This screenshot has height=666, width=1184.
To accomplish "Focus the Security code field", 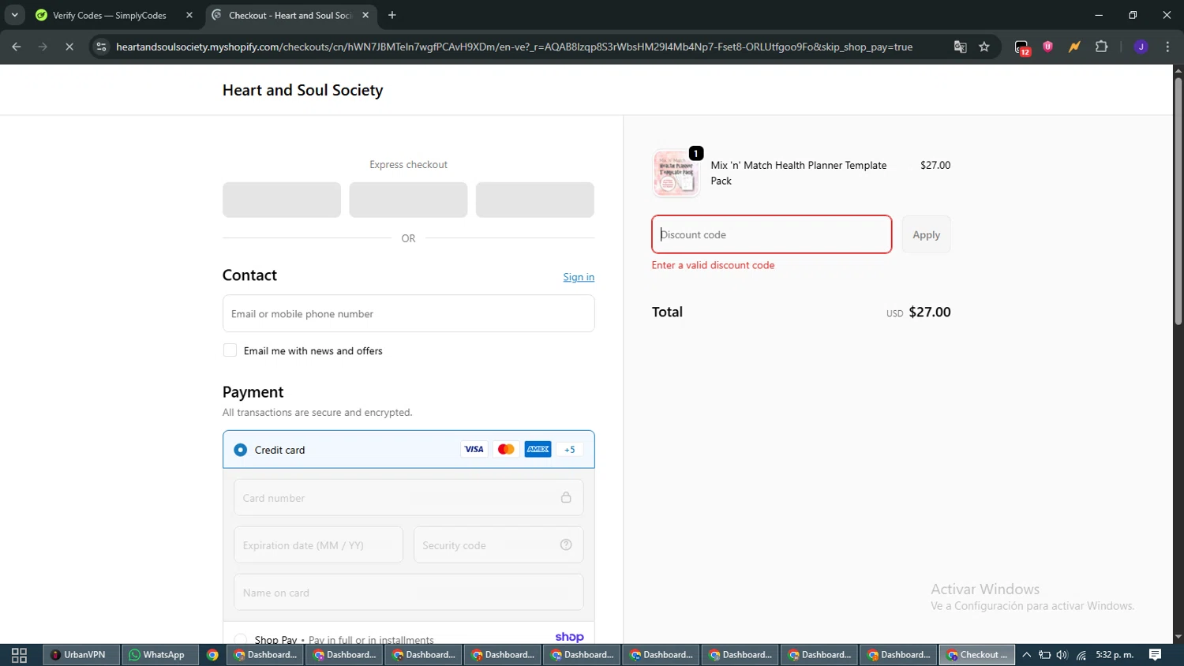I will 498,545.
